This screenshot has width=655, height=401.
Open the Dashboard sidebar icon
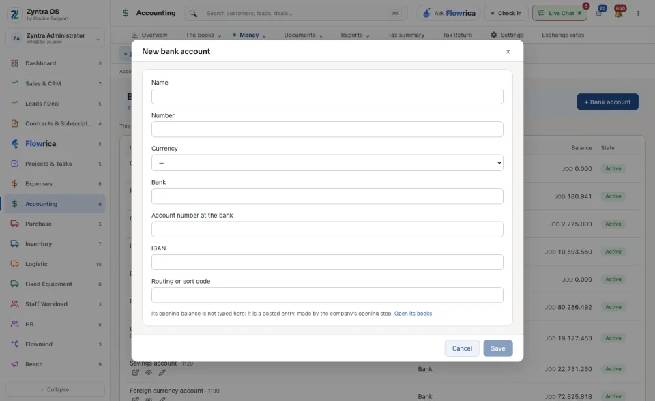(14, 63)
